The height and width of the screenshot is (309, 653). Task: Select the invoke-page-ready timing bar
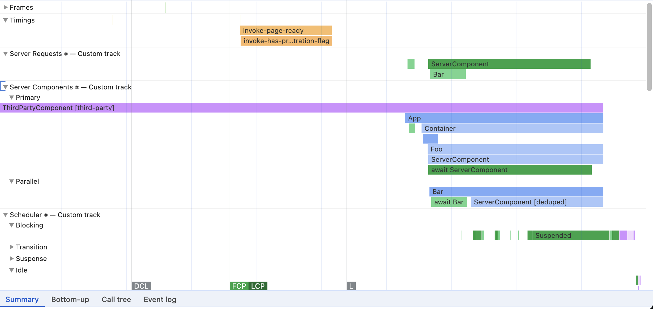tap(286, 30)
